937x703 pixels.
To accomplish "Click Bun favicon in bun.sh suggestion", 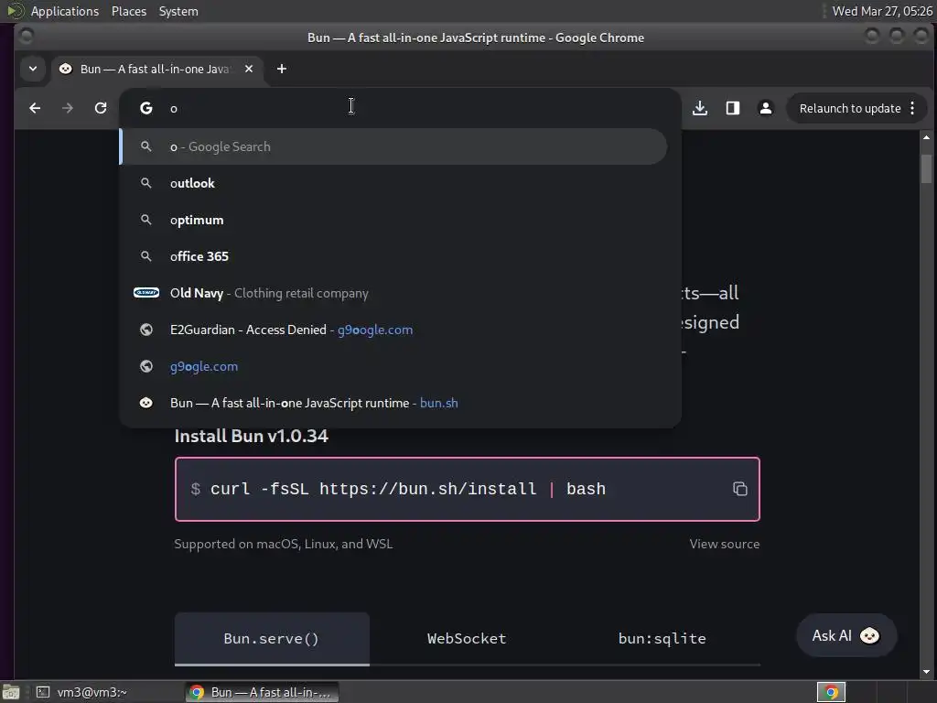I will (146, 403).
